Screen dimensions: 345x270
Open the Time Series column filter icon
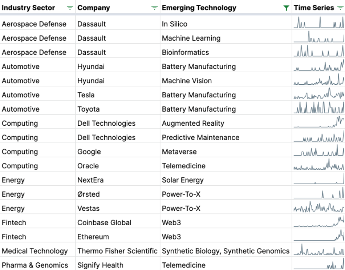click(x=340, y=8)
